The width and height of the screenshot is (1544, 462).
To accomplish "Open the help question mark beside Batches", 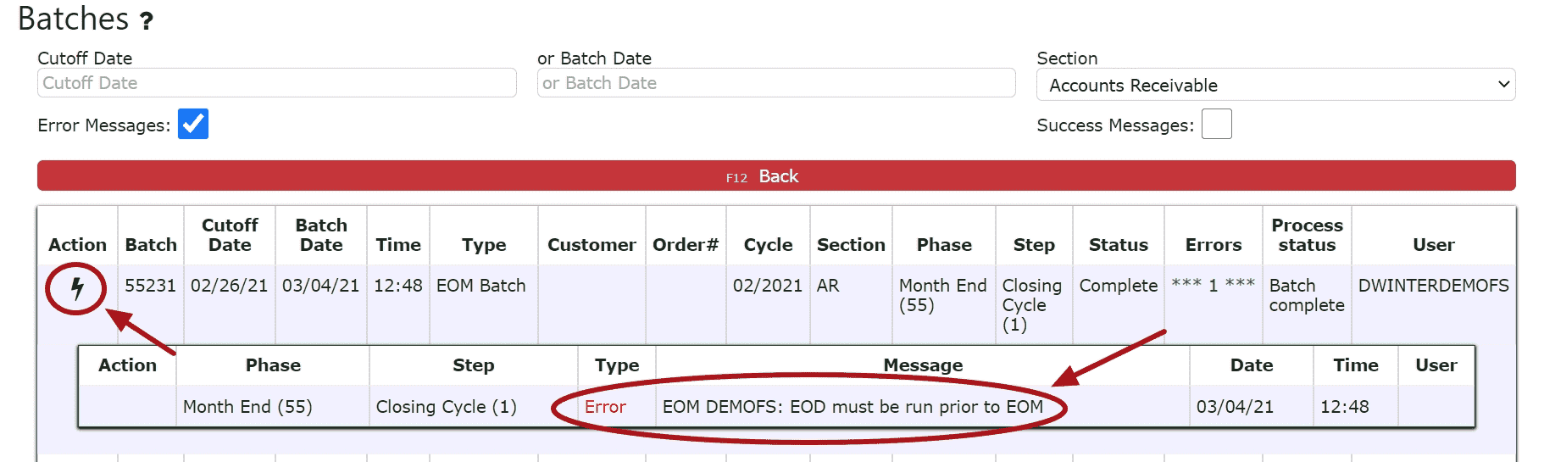I will [147, 21].
